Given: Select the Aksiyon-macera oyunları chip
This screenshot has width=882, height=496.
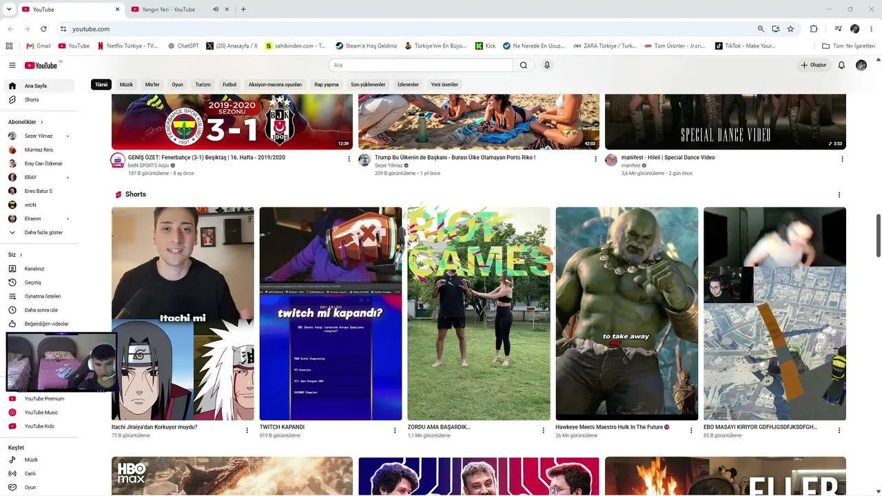Looking at the screenshot, I should (275, 85).
